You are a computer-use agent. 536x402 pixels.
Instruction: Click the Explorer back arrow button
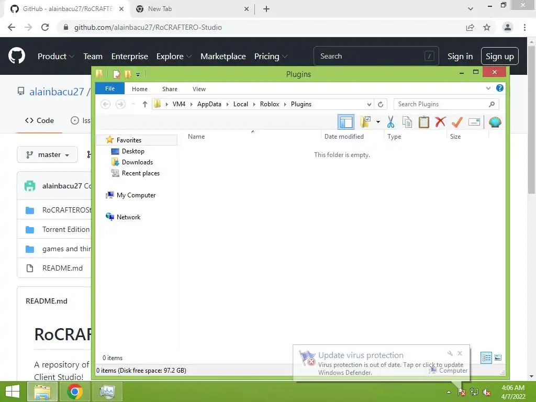[105, 104]
